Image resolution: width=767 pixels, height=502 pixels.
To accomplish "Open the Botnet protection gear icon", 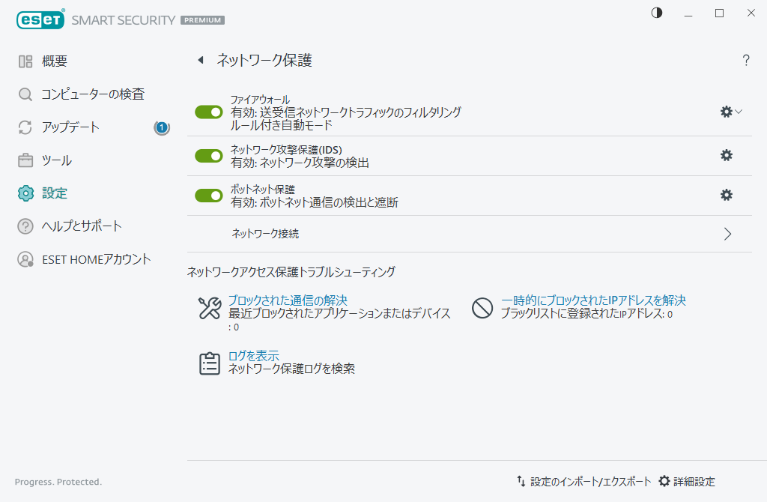I will coord(725,195).
